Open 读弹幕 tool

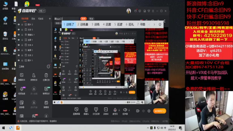(22, 104)
